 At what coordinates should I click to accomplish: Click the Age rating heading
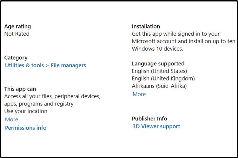(x=17, y=27)
